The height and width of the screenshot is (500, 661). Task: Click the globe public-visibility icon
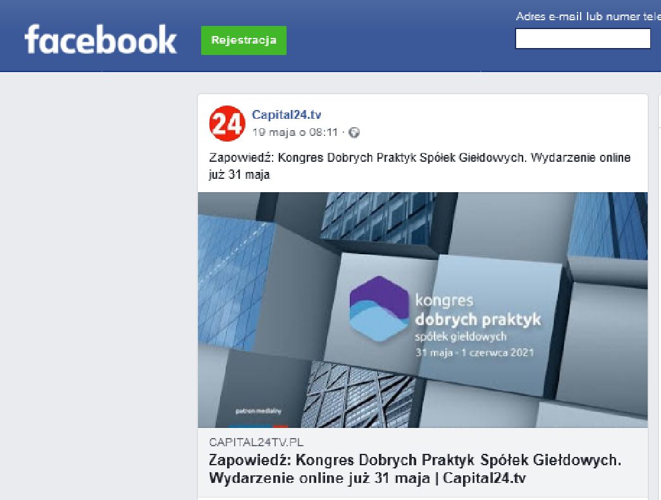354,133
